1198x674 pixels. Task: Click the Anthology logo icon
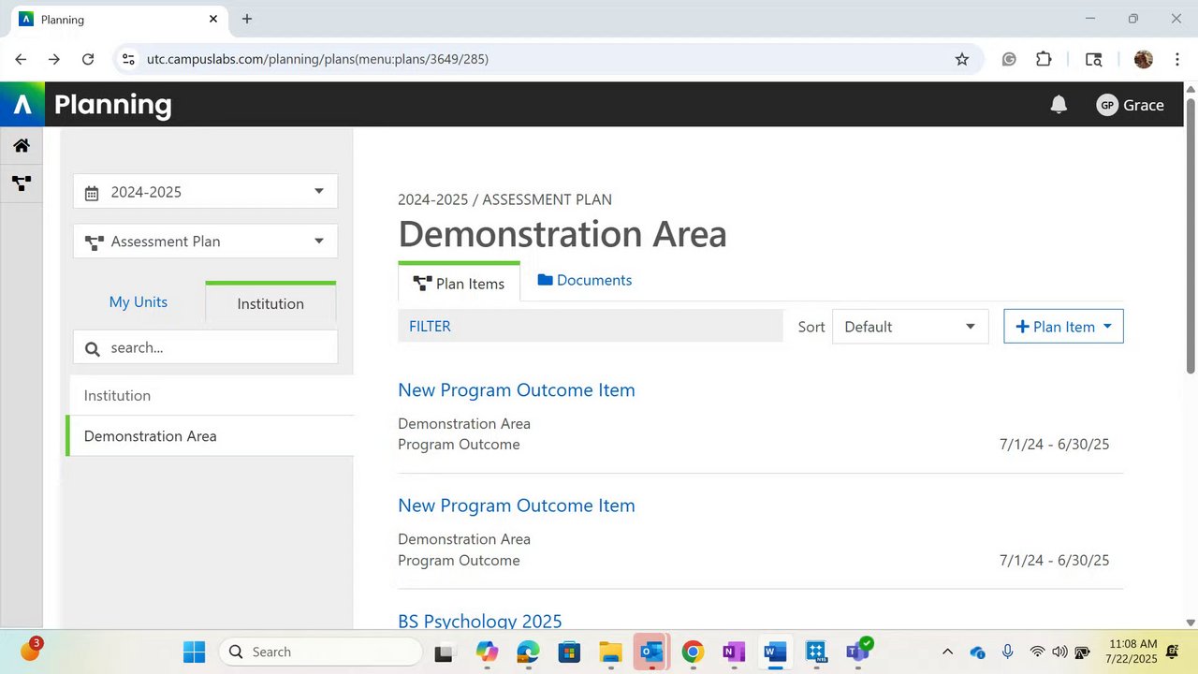[22, 105]
